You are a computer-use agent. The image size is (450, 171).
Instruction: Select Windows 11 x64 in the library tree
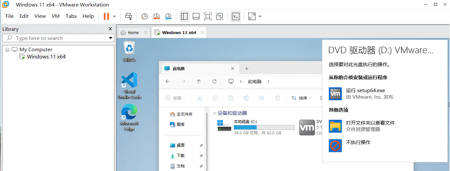(46, 57)
